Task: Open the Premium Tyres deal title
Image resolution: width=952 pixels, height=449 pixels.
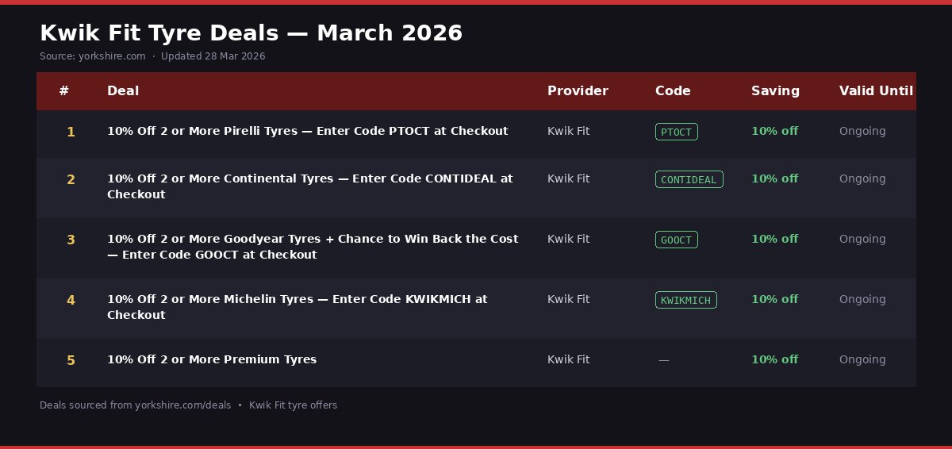Action: (x=212, y=359)
